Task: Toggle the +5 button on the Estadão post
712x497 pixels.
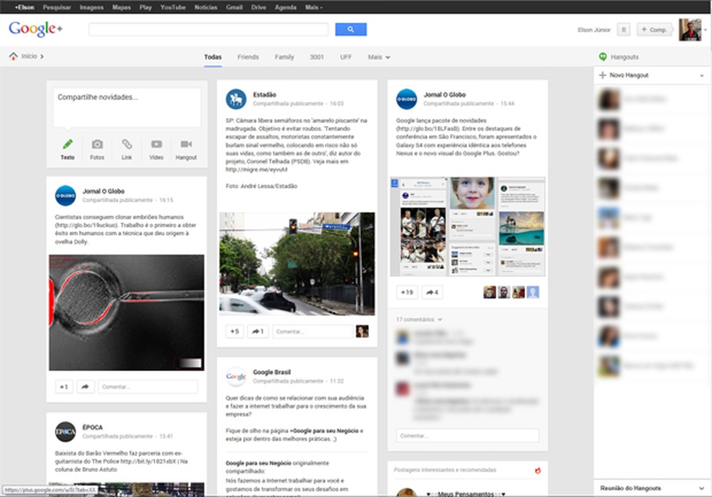Action: 234,331
